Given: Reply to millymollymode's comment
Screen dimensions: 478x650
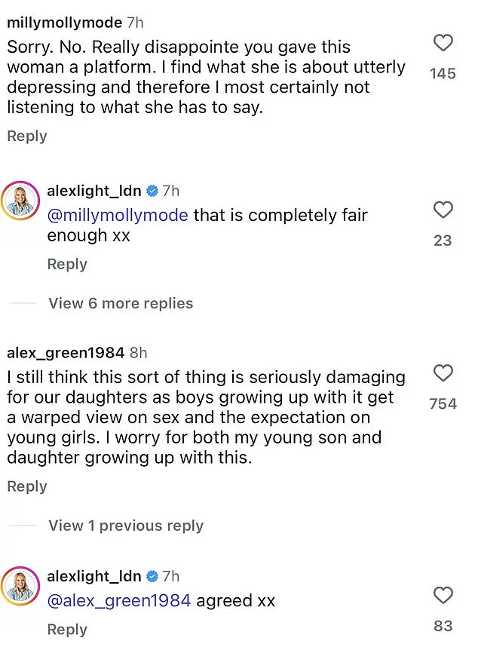Looking at the screenshot, I should pyautogui.click(x=26, y=136).
